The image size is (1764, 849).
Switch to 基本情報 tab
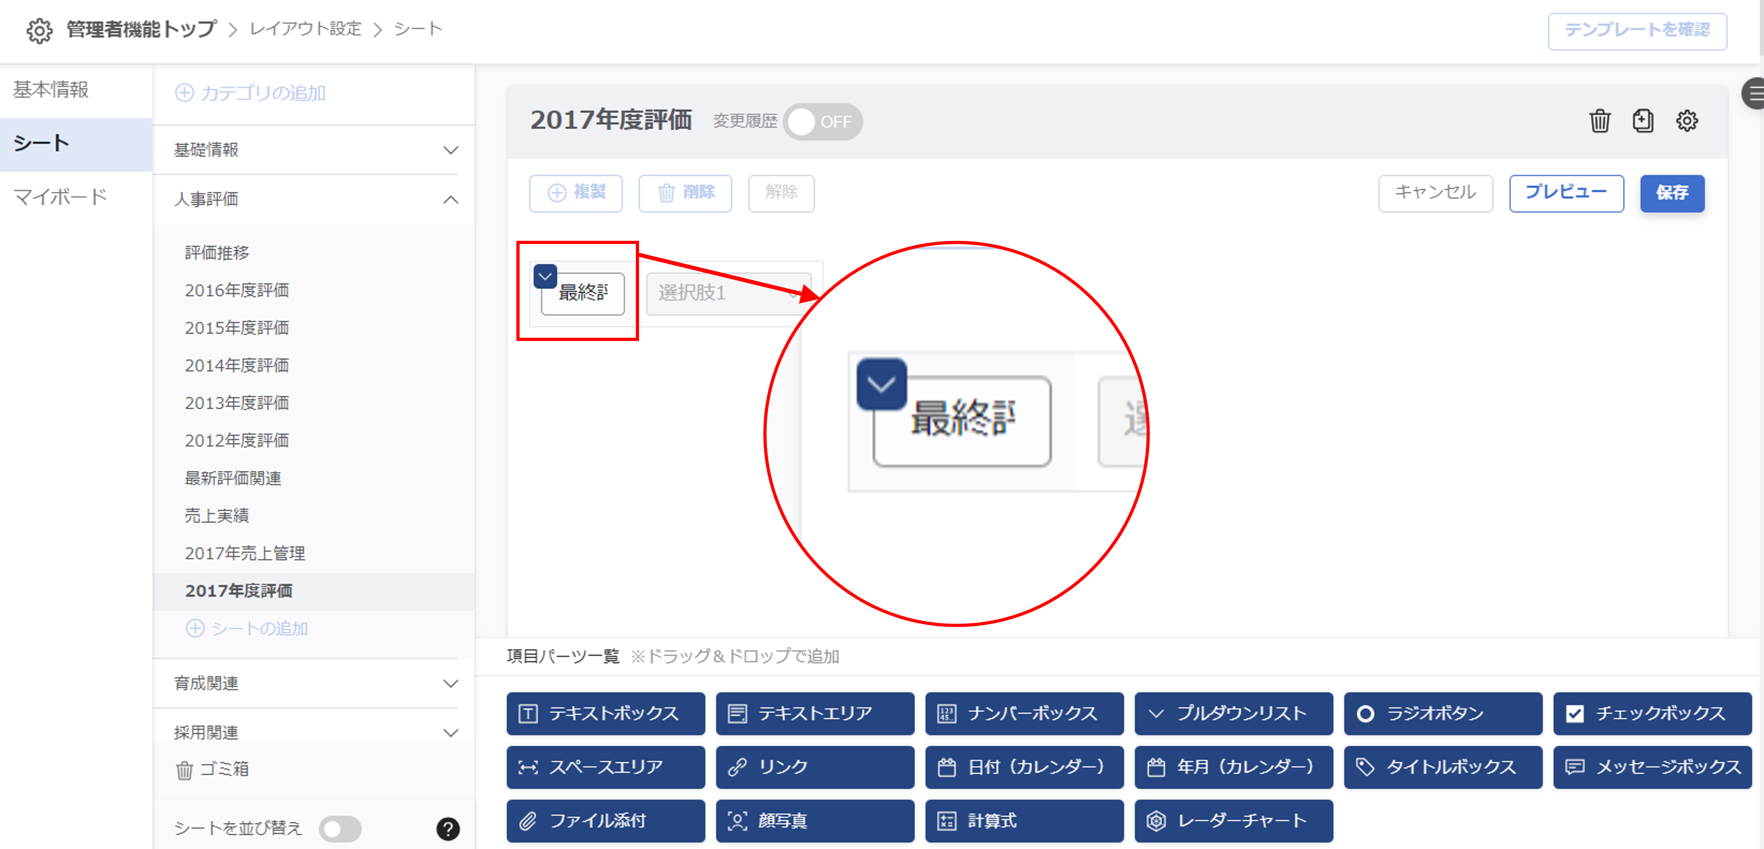[x=51, y=90]
